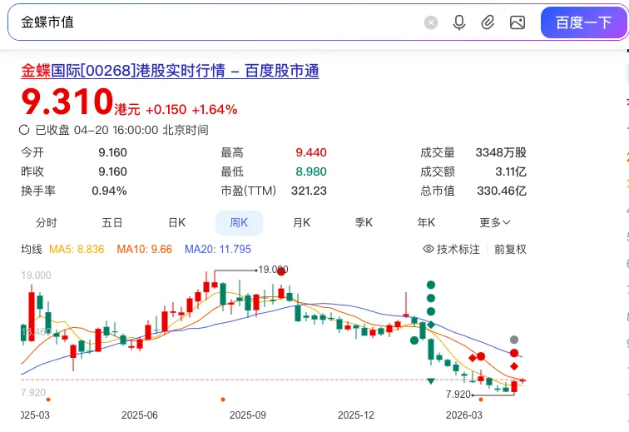Click the 今开 9.160 value
Viewport: 629px width, 432px height.
coord(112,152)
